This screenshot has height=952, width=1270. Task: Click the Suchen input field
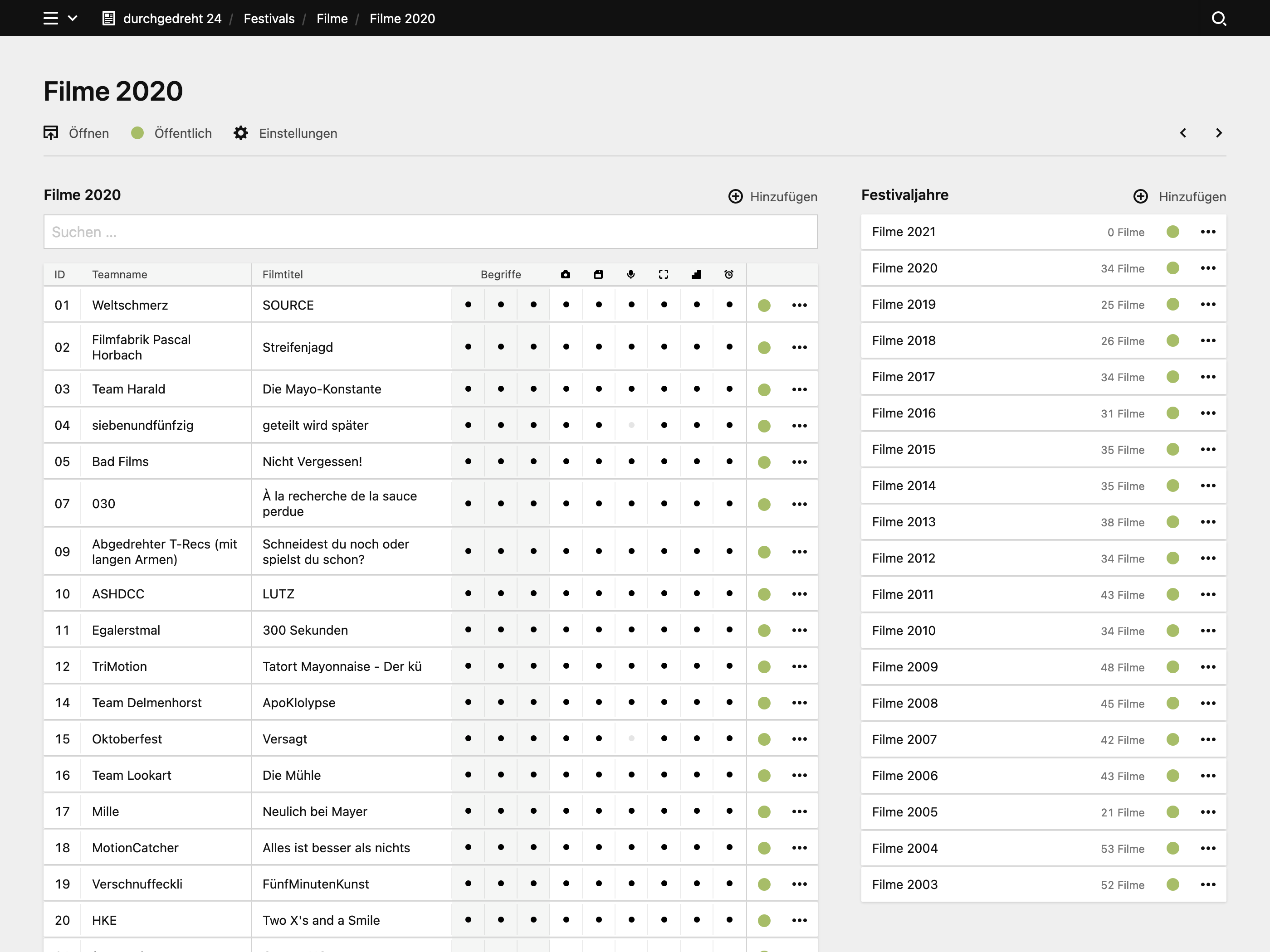430,232
